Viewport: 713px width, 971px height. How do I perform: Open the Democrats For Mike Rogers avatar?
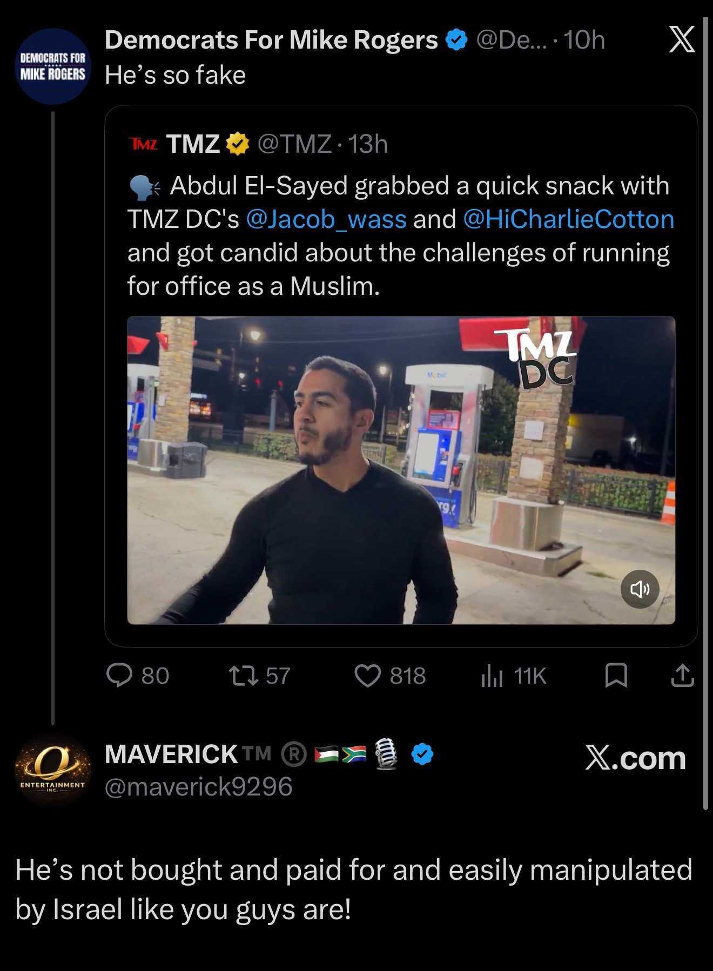click(x=52, y=66)
